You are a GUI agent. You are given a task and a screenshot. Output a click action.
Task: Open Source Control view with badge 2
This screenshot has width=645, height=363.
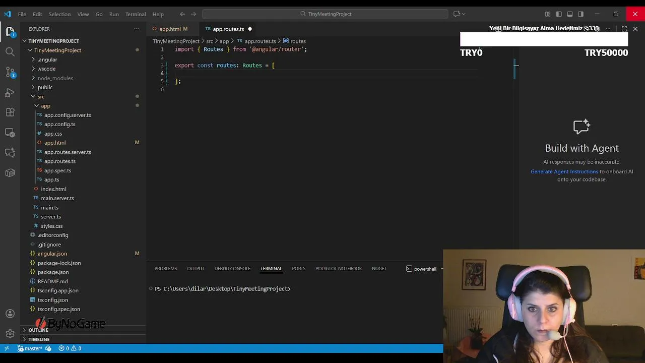10,72
